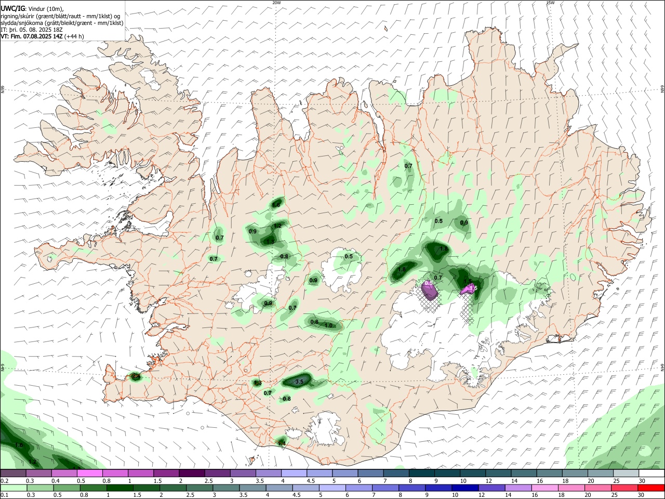
Task: Select the darkest purple 2 snow legend swatch
Action: pyautogui.click(x=192, y=474)
